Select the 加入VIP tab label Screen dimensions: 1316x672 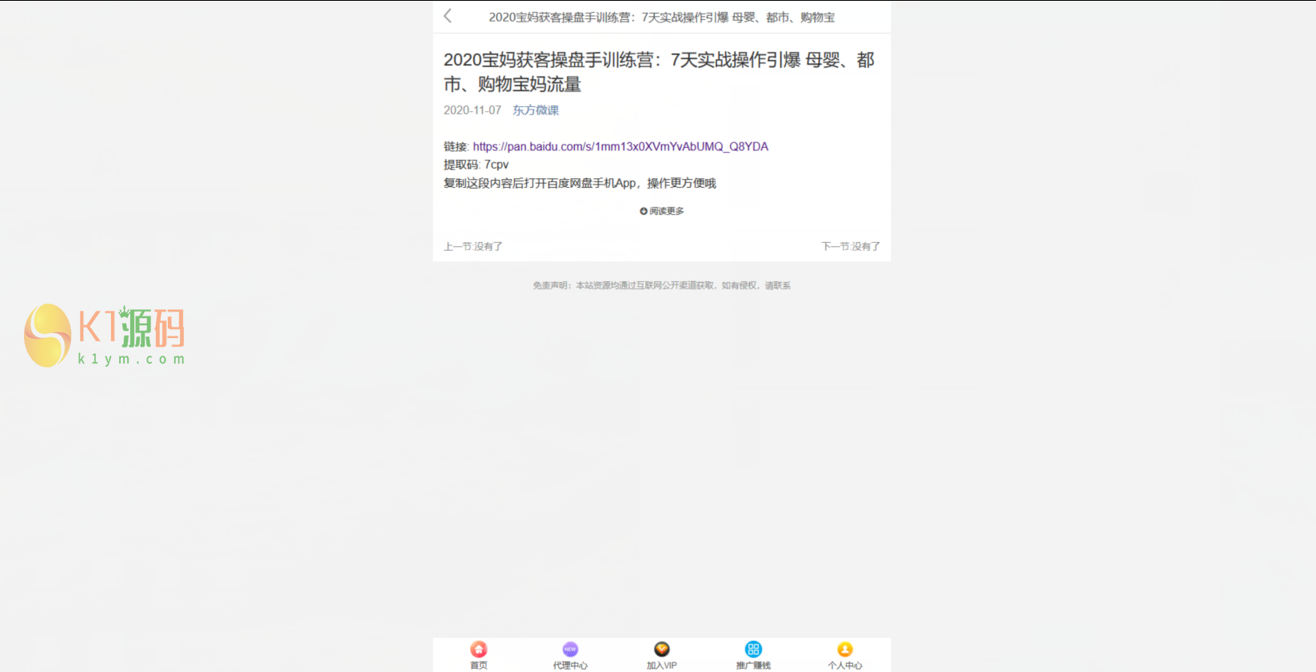(662, 665)
